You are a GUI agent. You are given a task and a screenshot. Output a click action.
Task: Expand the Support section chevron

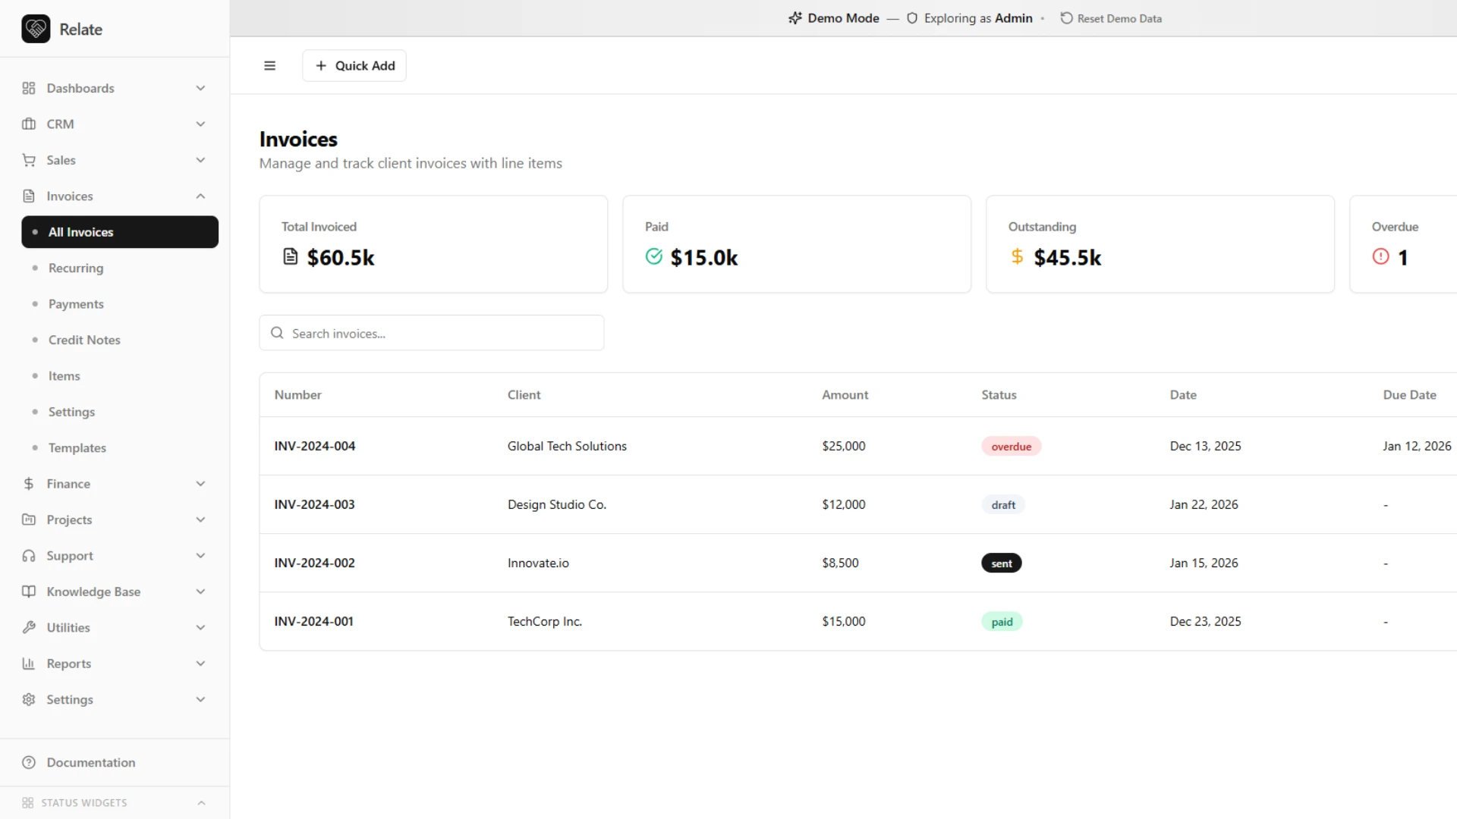[200, 556]
